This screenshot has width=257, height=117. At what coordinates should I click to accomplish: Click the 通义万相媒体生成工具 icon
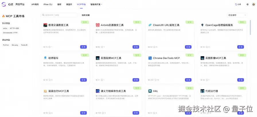point(98,91)
